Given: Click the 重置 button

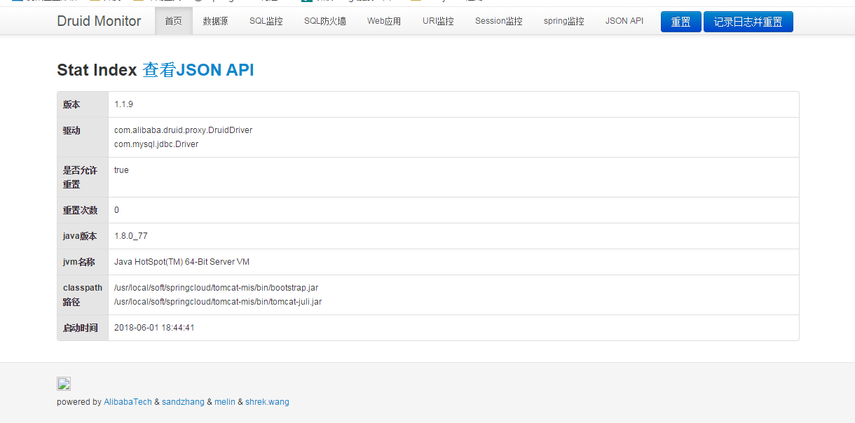Looking at the screenshot, I should click(x=681, y=22).
